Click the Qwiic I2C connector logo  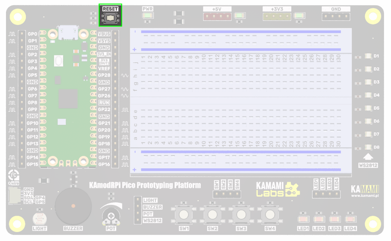tap(14, 176)
